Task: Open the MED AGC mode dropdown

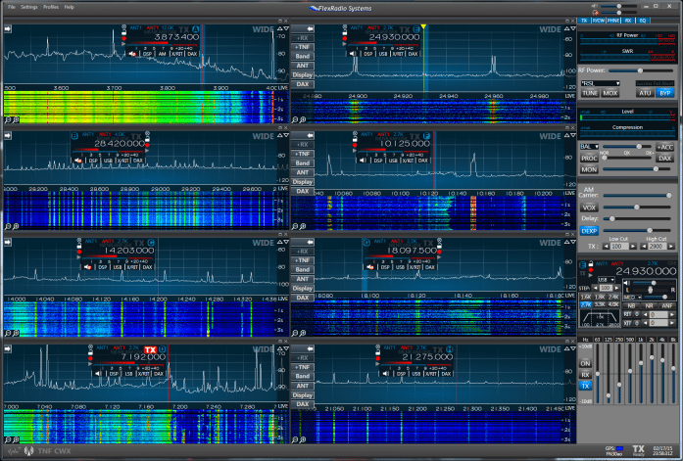Action: 633,298
